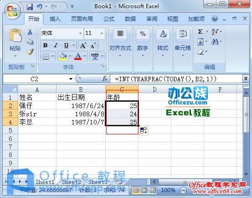The height and width of the screenshot is (198, 252).
Task: Switch to Normal view
Action: coord(136,190)
